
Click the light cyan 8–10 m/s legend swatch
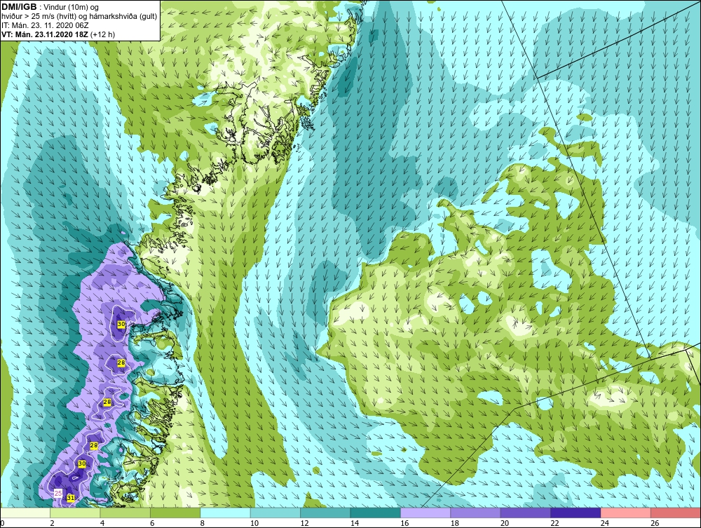[226, 513]
